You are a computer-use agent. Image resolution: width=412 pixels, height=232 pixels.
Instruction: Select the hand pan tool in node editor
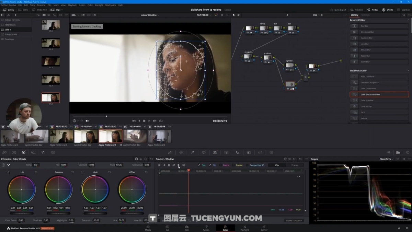(x=238, y=15)
